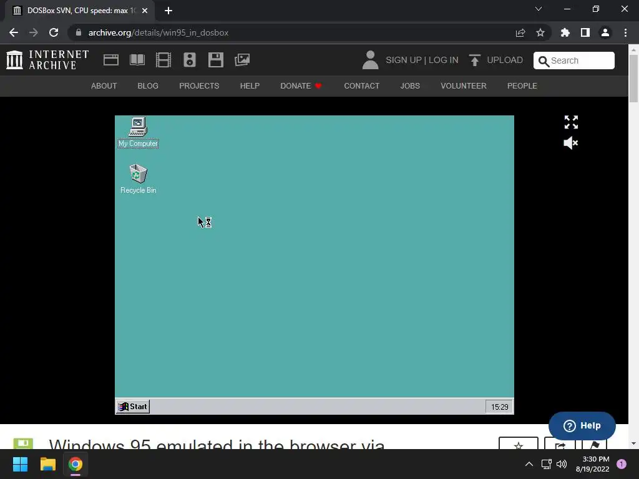Toggle Chrome side panel

click(x=585, y=32)
